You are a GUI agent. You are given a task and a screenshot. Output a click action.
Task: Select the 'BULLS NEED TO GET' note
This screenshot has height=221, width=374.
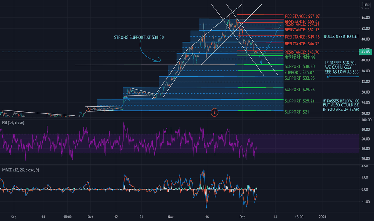(x=341, y=37)
